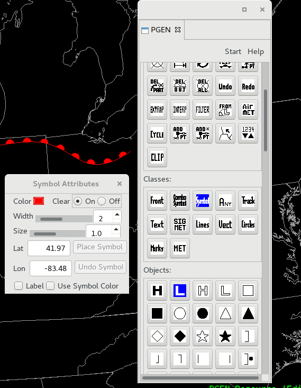This screenshot has width=301, height=388.
Task: Open the red Color swatch picker
Action: [x=39, y=201]
